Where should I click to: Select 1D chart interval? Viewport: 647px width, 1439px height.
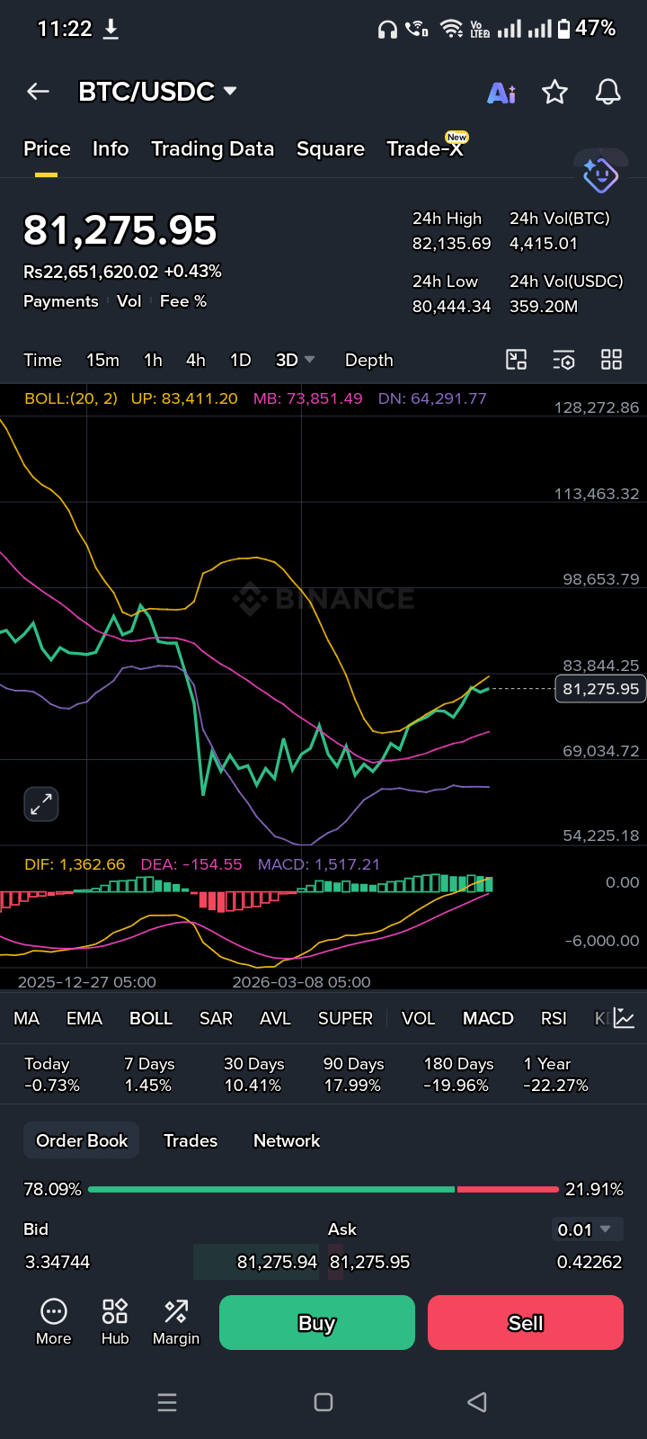click(x=240, y=360)
